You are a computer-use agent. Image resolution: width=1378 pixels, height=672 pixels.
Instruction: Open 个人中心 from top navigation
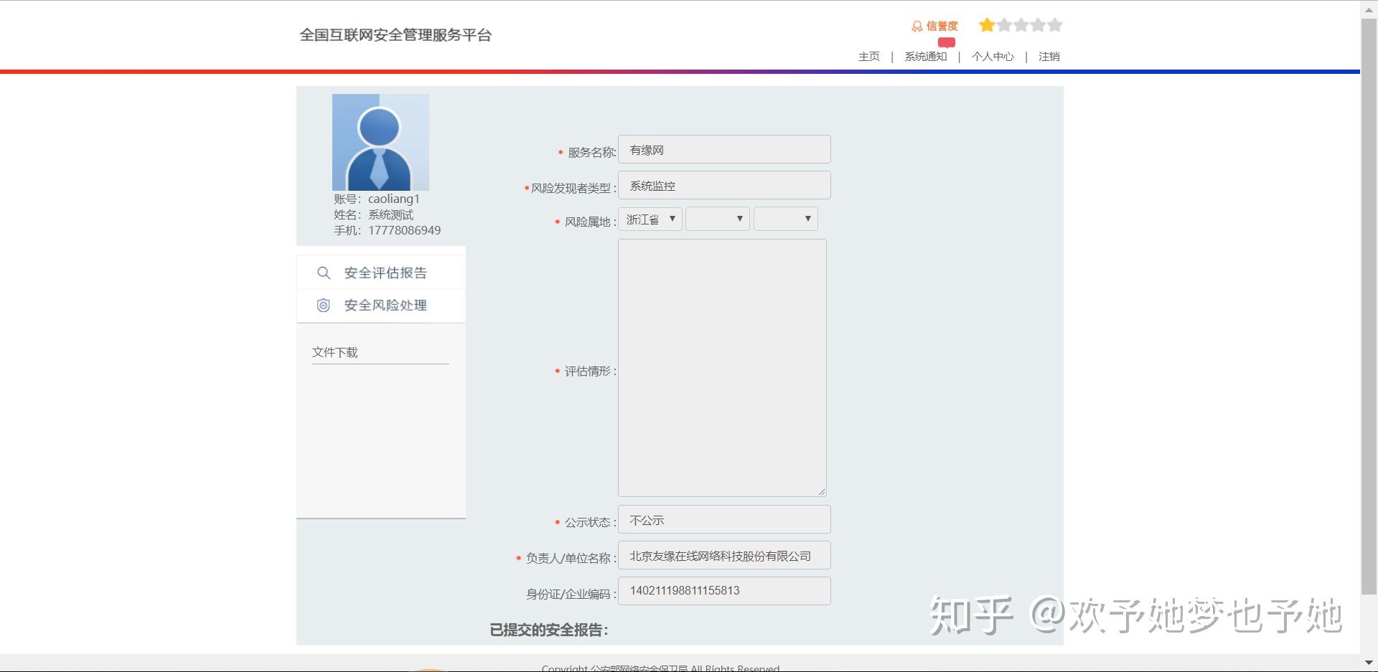tap(993, 57)
